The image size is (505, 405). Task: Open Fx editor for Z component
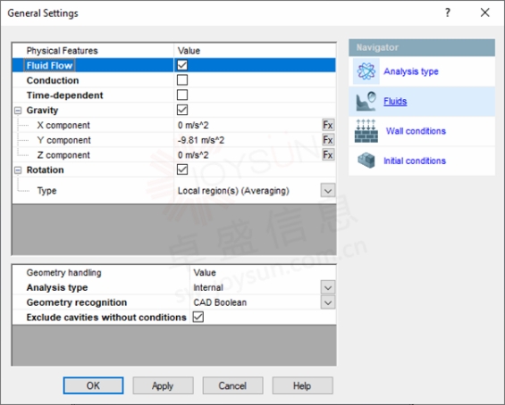328,154
